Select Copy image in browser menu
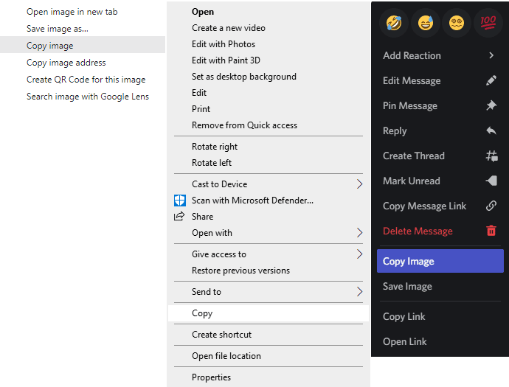The image size is (509, 387). (x=83, y=45)
